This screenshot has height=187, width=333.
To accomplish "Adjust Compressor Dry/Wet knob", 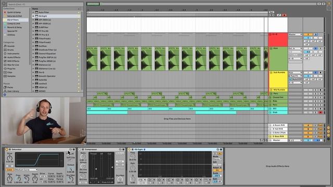I will point(120,179).
